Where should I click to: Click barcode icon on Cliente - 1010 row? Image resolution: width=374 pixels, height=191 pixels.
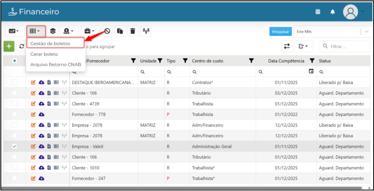point(56,168)
